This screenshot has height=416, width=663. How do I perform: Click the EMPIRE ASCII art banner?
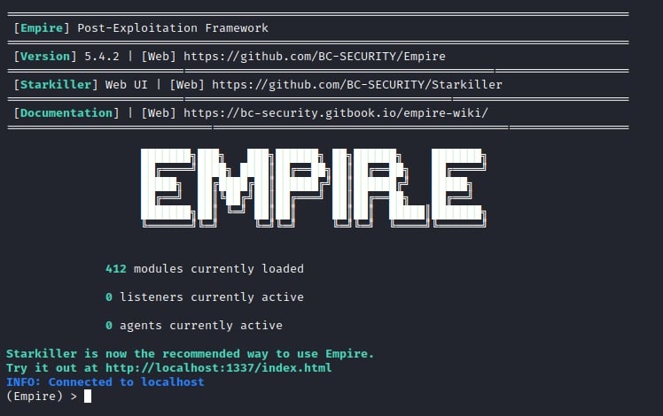[313, 188]
